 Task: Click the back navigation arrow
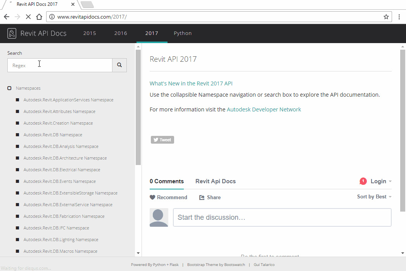click(x=6, y=17)
